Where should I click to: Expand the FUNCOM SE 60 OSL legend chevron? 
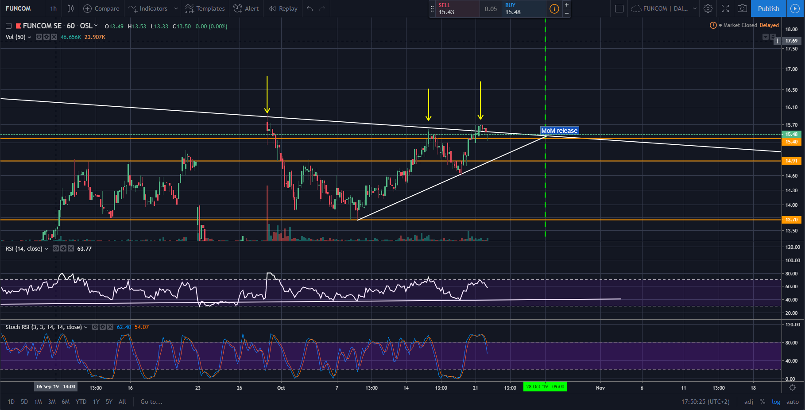pos(96,26)
